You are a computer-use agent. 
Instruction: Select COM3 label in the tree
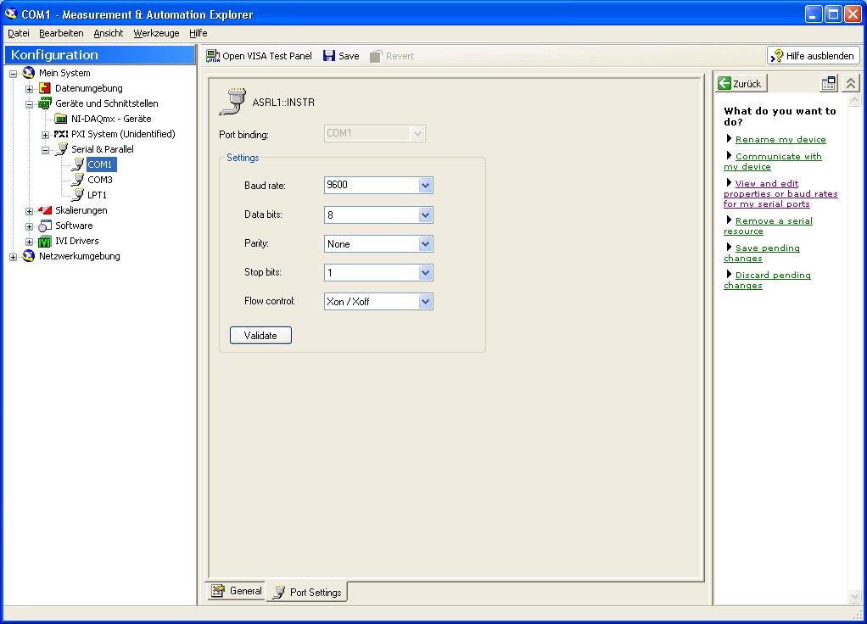[100, 180]
